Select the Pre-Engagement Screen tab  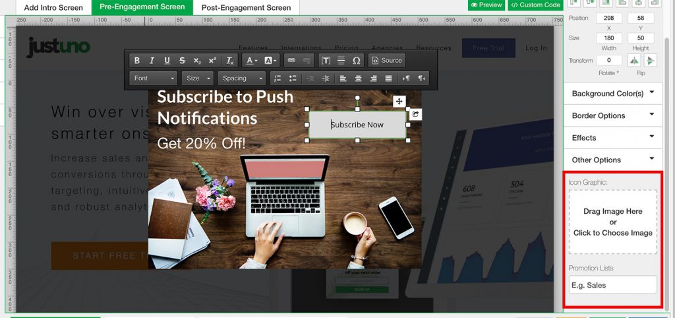(x=142, y=7)
